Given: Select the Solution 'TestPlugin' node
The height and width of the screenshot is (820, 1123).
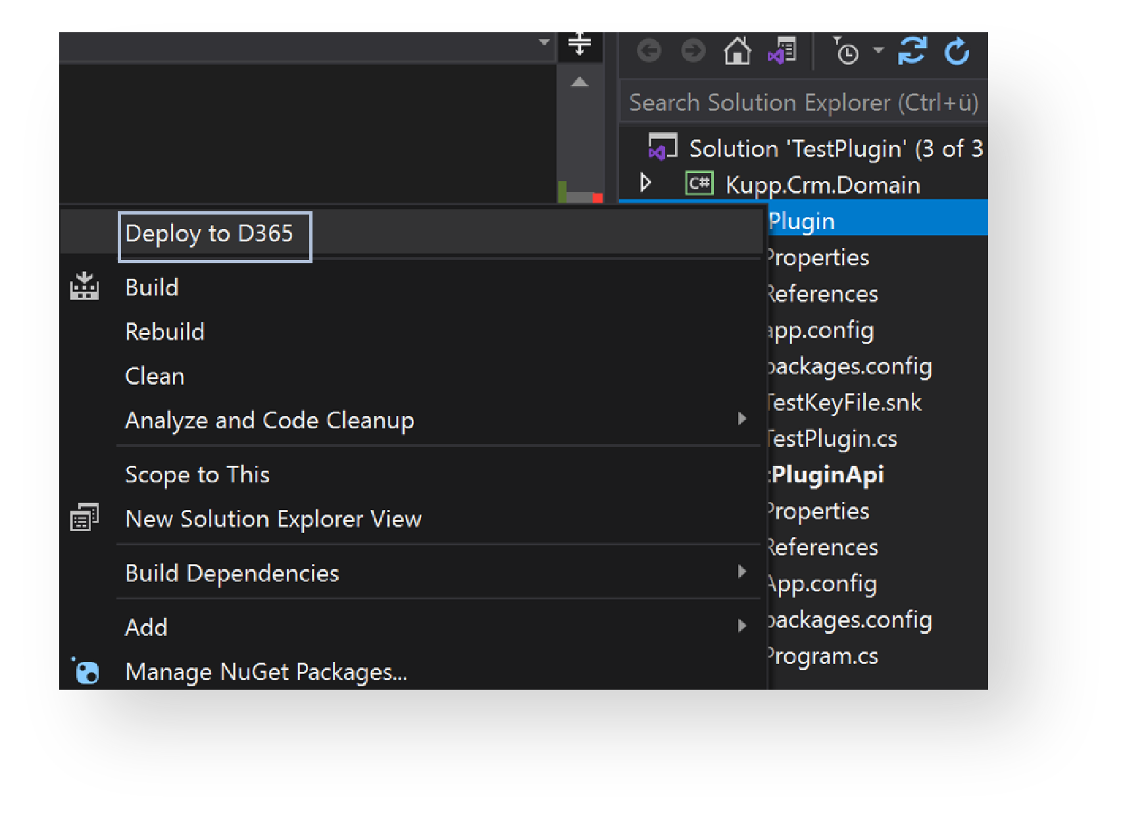Looking at the screenshot, I should [x=836, y=149].
